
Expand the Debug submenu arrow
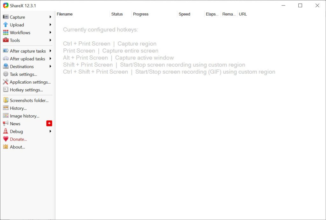[50, 131]
